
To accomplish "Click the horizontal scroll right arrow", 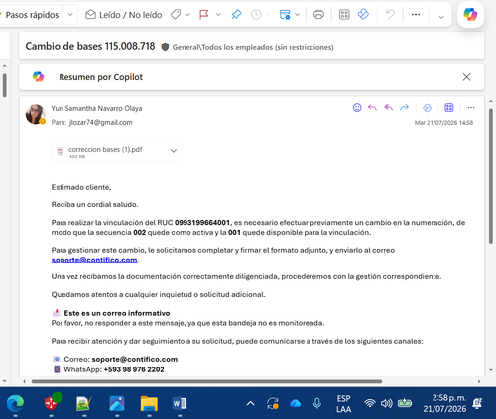I will pos(479,381).
